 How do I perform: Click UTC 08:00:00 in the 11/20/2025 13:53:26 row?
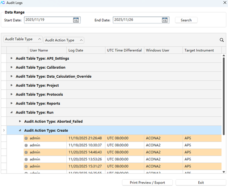pyautogui.click(x=118, y=159)
